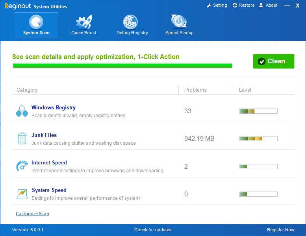
Task: Click the Level column header
Action: [x=245, y=90]
